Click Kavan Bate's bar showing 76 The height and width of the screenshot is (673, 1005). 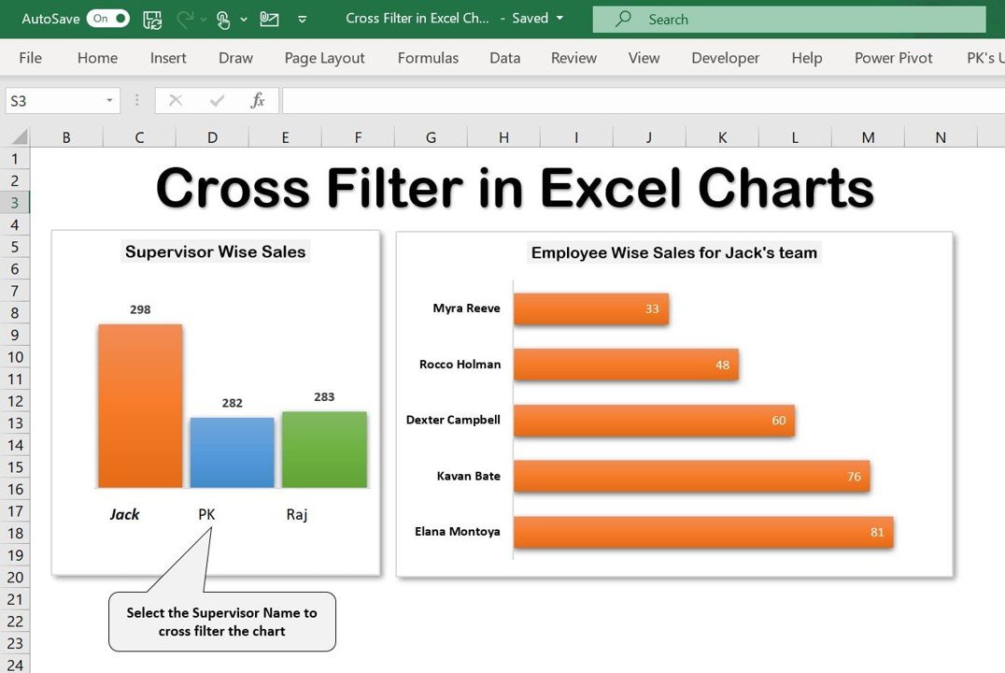691,476
